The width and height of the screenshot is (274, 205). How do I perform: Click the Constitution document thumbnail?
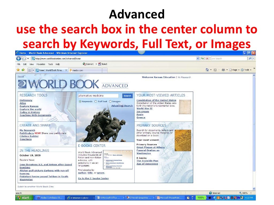[x=185, y=107]
